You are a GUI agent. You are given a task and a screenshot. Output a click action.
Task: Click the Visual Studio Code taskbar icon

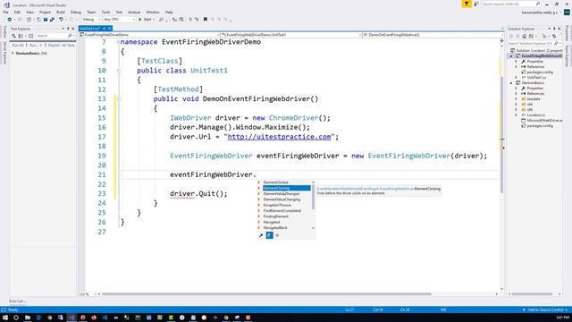pyautogui.click(x=105, y=318)
